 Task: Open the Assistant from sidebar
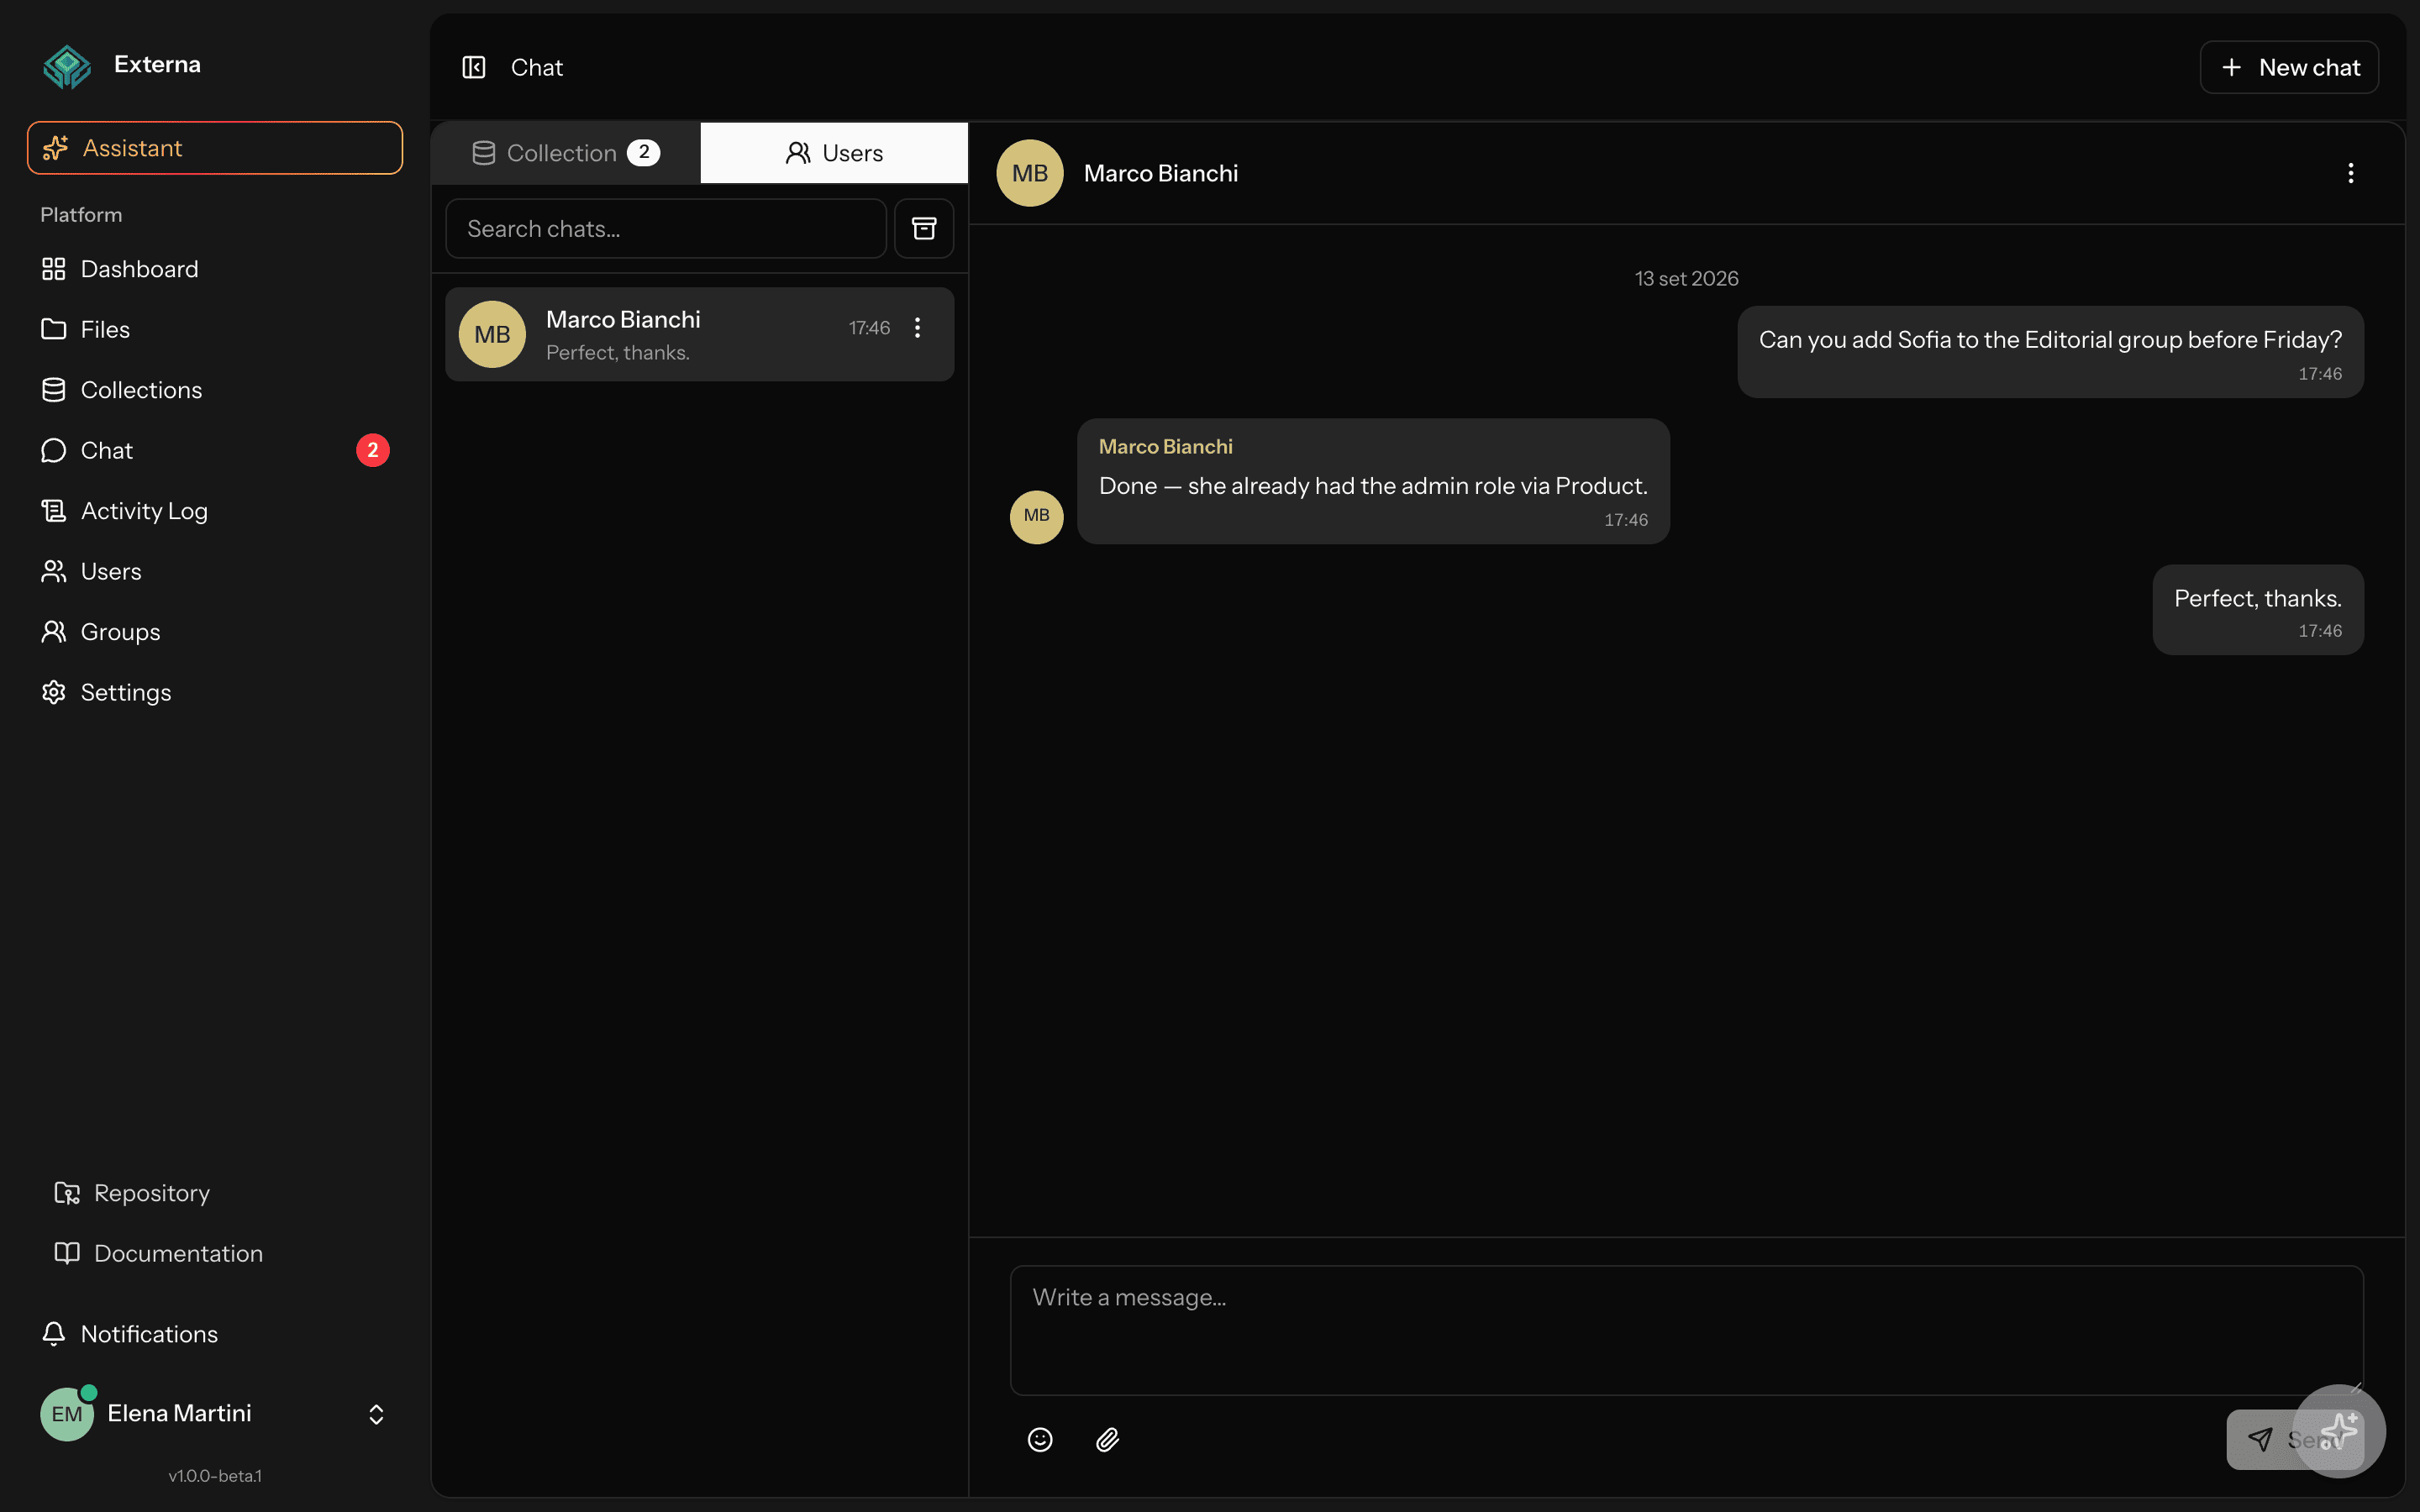[x=215, y=148]
